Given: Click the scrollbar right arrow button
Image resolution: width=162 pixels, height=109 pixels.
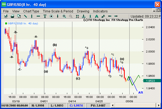Looking at the screenshot, I should tap(158, 105).
